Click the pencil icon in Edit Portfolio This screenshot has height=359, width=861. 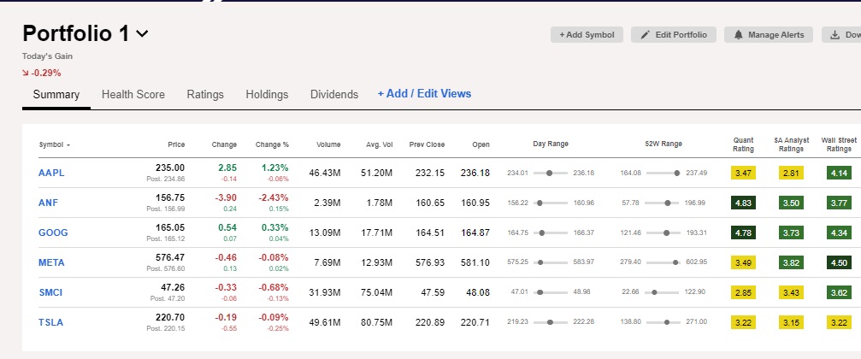click(646, 34)
